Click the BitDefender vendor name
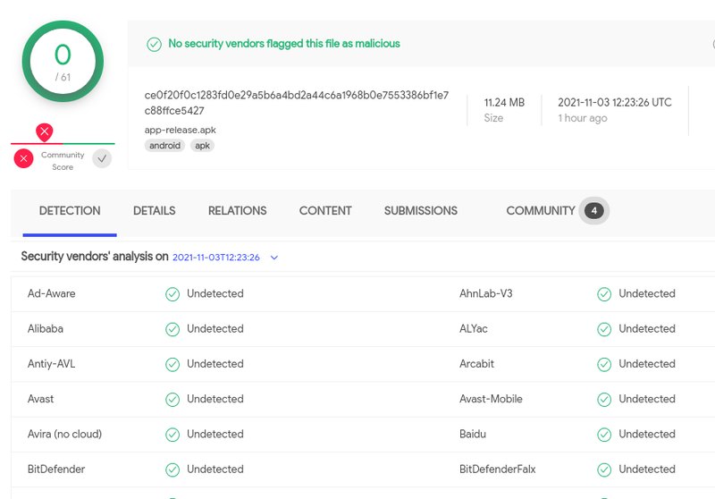This screenshot has height=499, width=715. tap(56, 469)
